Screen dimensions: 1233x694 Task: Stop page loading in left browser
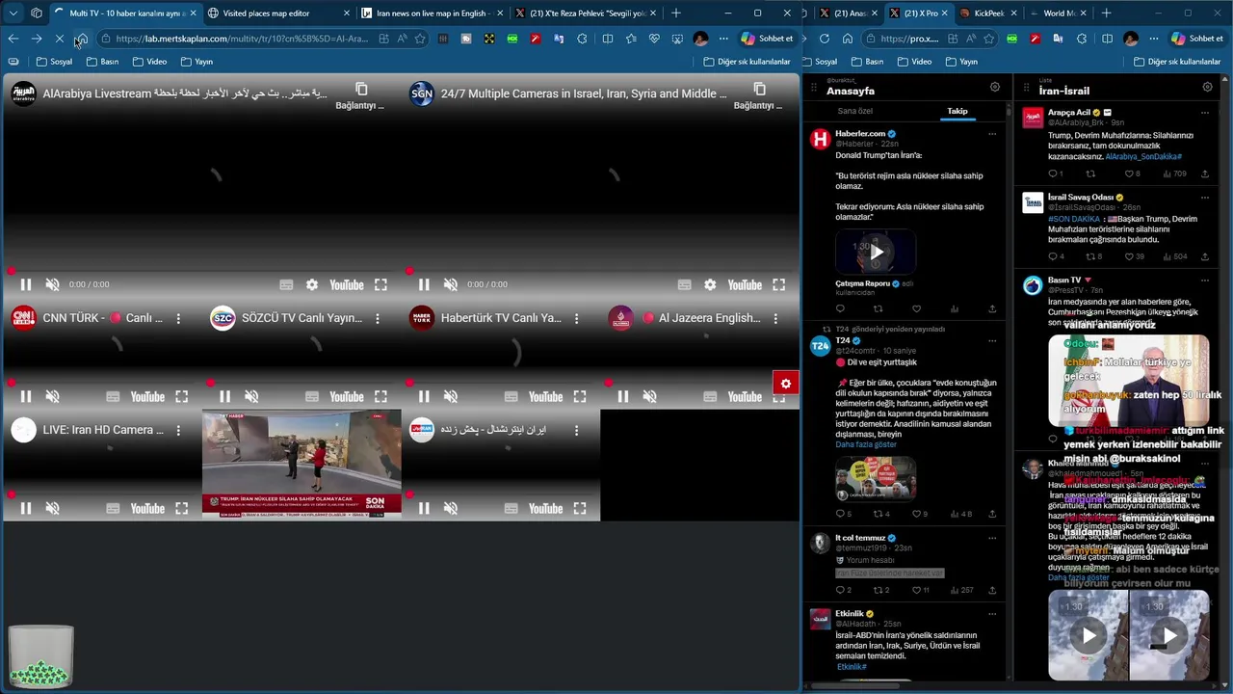[59, 39]
